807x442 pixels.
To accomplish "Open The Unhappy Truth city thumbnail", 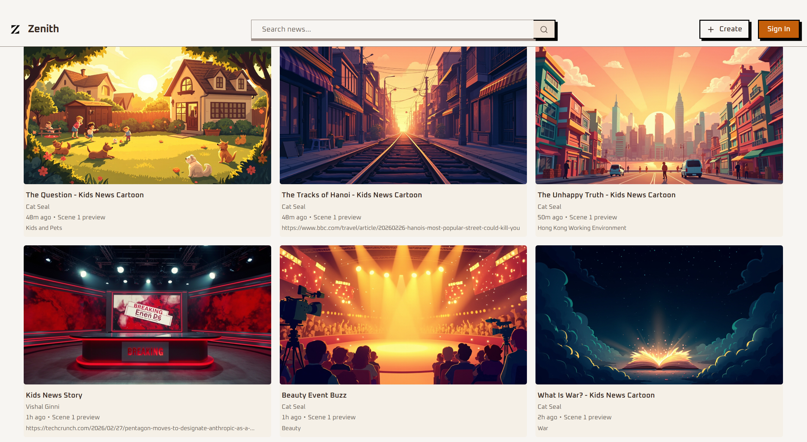I will 659,115.
